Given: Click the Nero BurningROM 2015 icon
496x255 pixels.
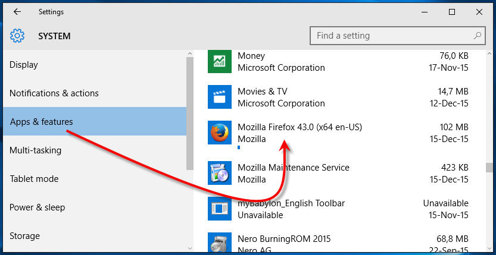Looking at the screenshot, I should click(x=219, y=243).
